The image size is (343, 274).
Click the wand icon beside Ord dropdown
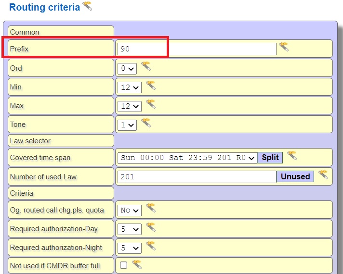click(146, 66)
